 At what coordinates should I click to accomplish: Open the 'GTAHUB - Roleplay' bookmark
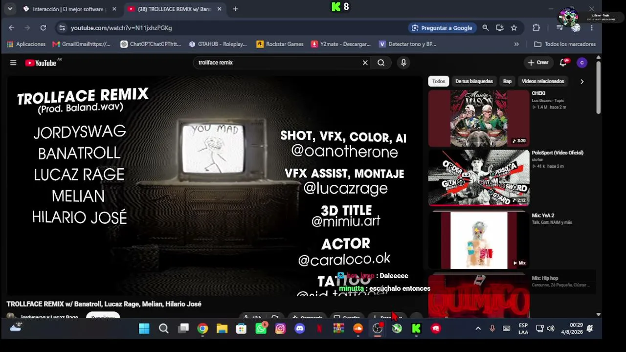pyautogui.click(x=217, y=44)
